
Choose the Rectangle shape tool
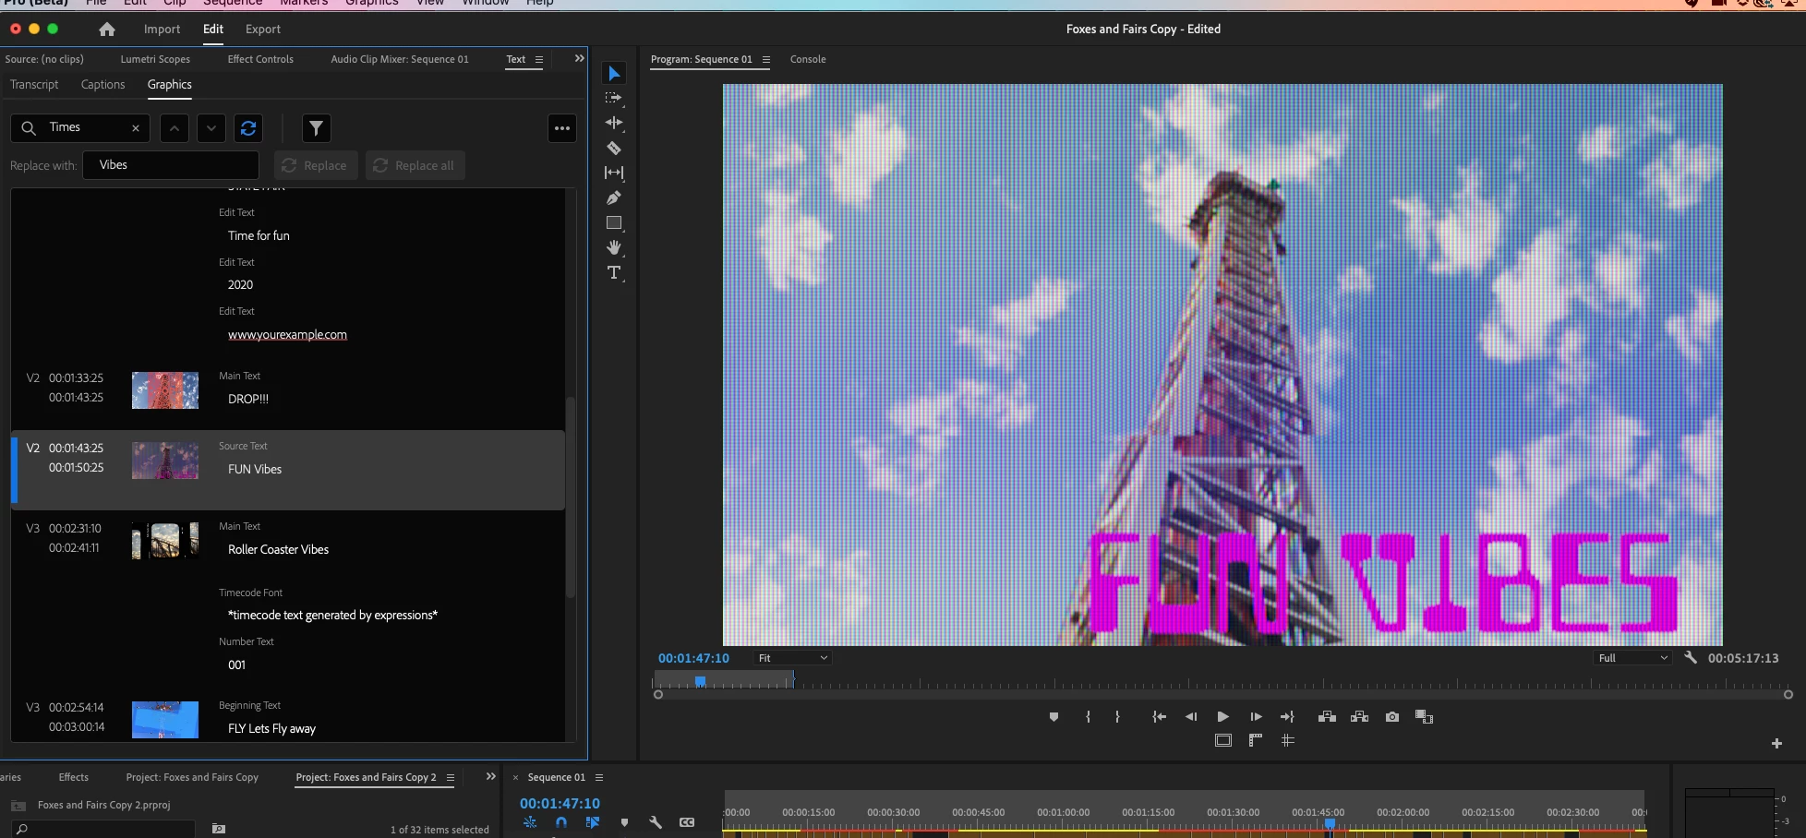[x=614, y=222]
